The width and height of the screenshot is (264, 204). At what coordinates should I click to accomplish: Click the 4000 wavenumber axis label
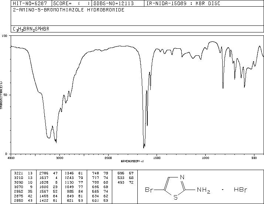pos(11,158)
